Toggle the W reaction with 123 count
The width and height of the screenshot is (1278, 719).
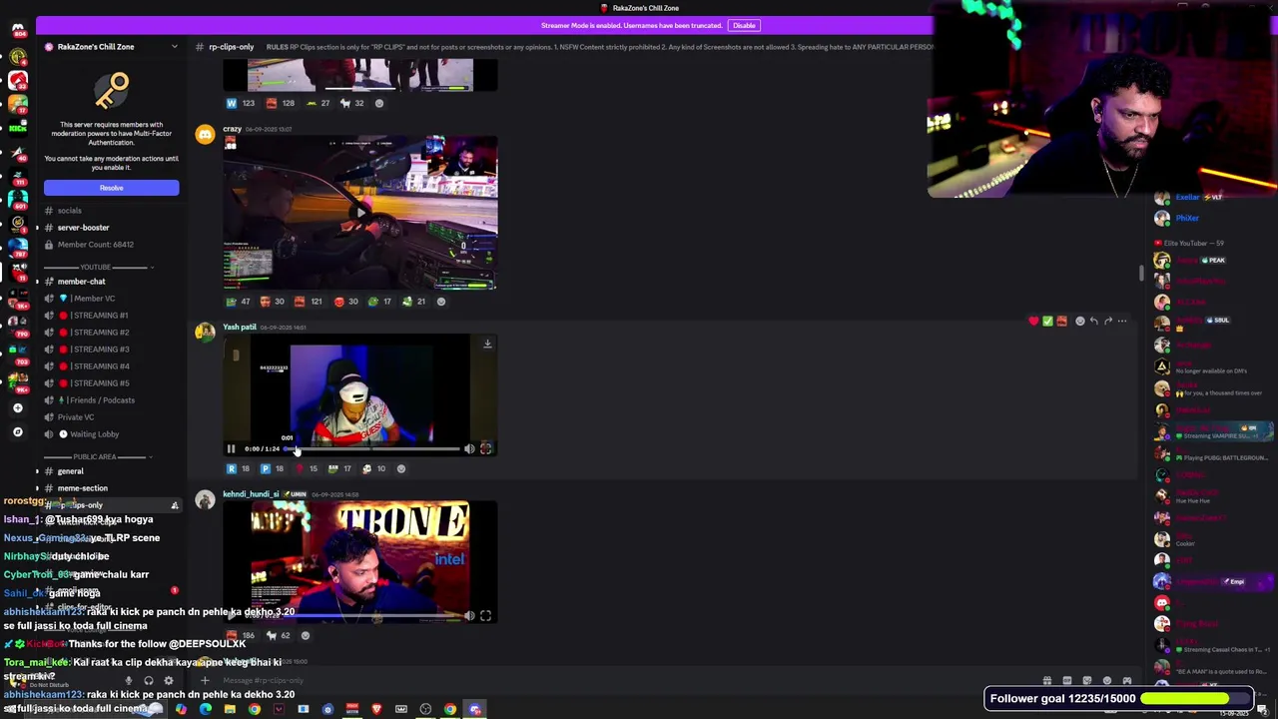pyautogui.click(x=240, y=103)
